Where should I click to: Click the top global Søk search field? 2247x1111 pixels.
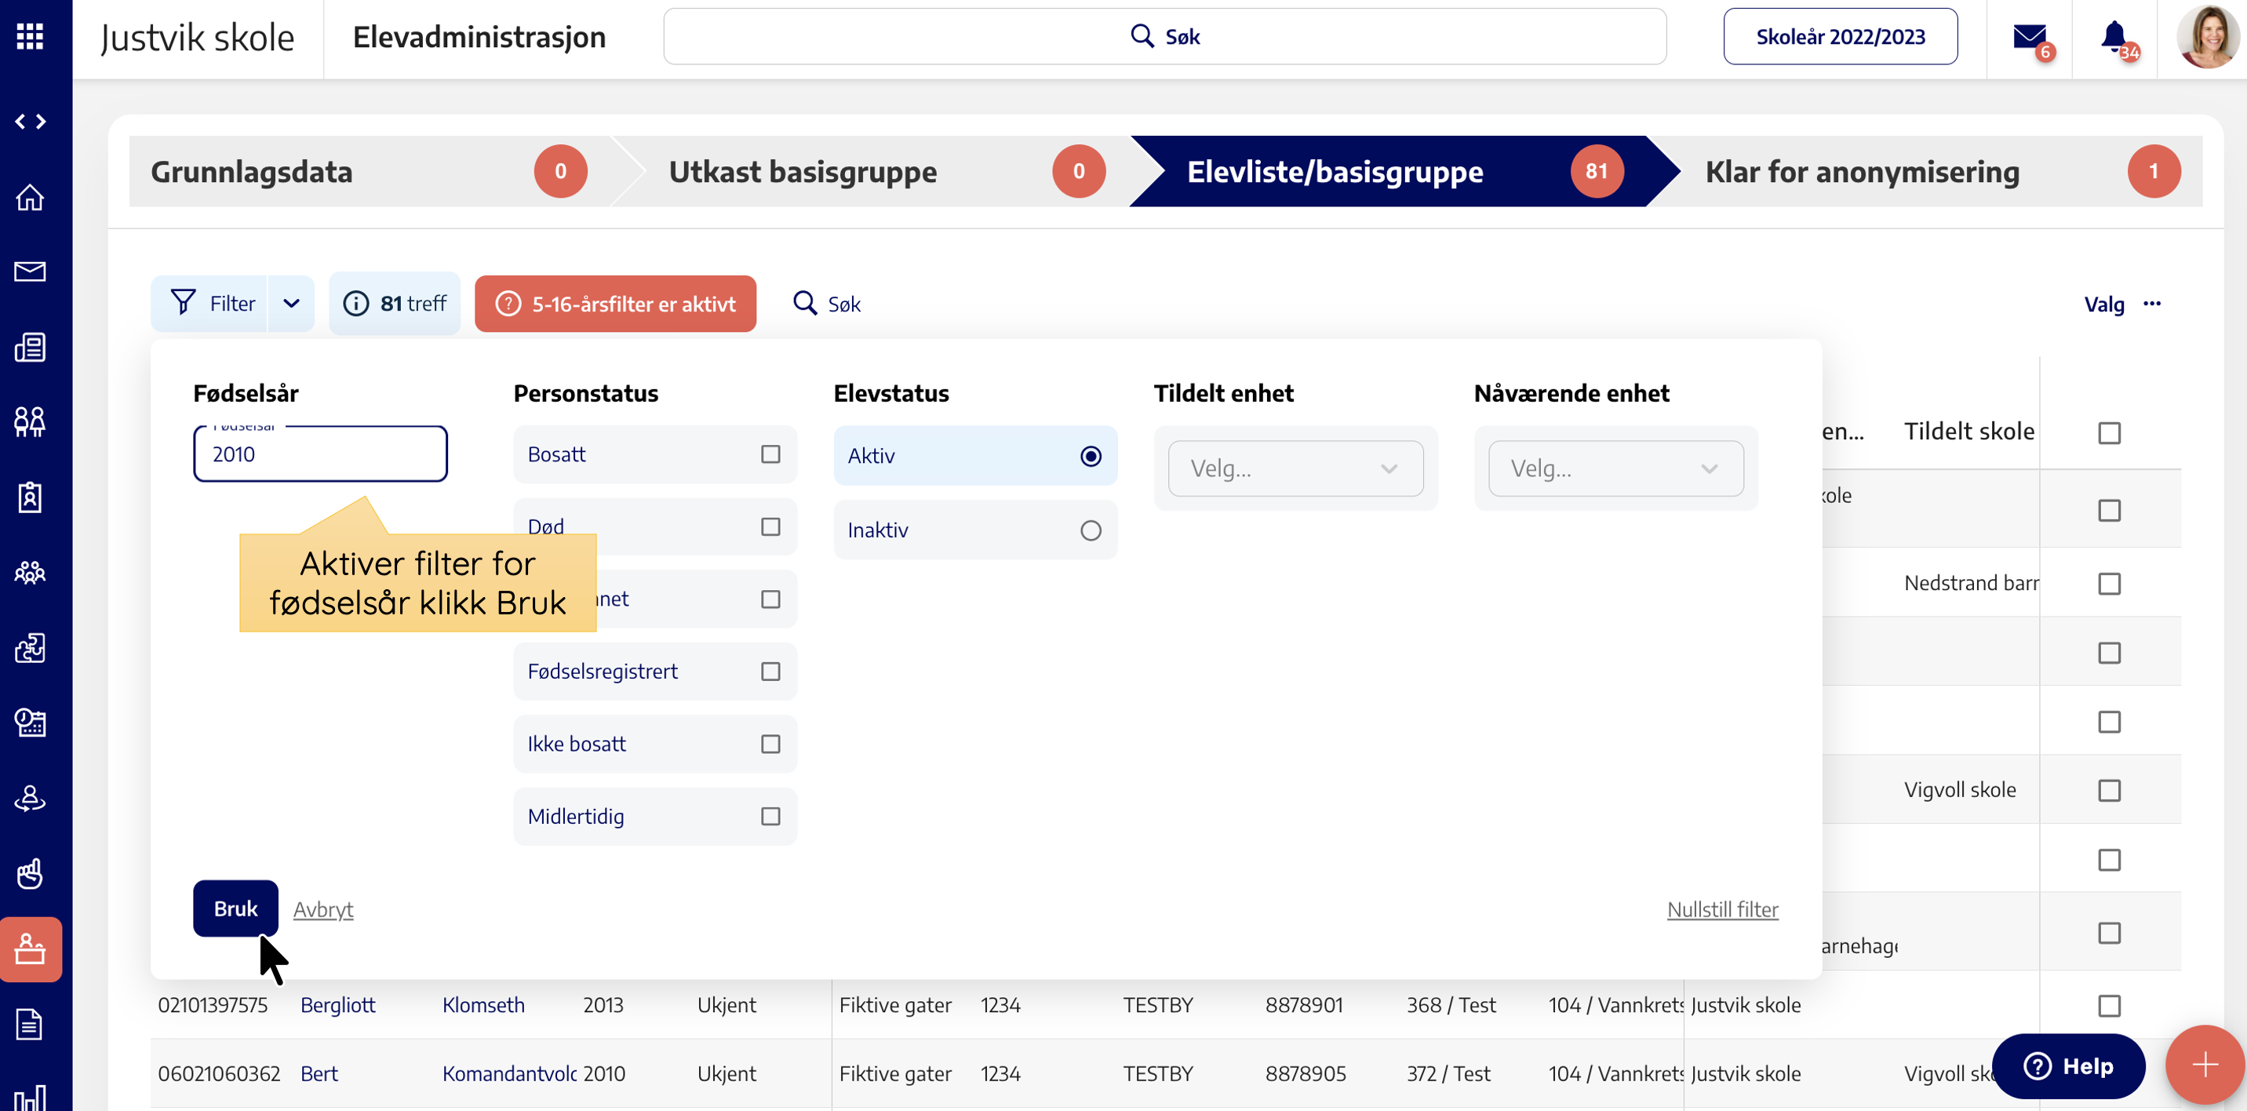click(1164, 37)
